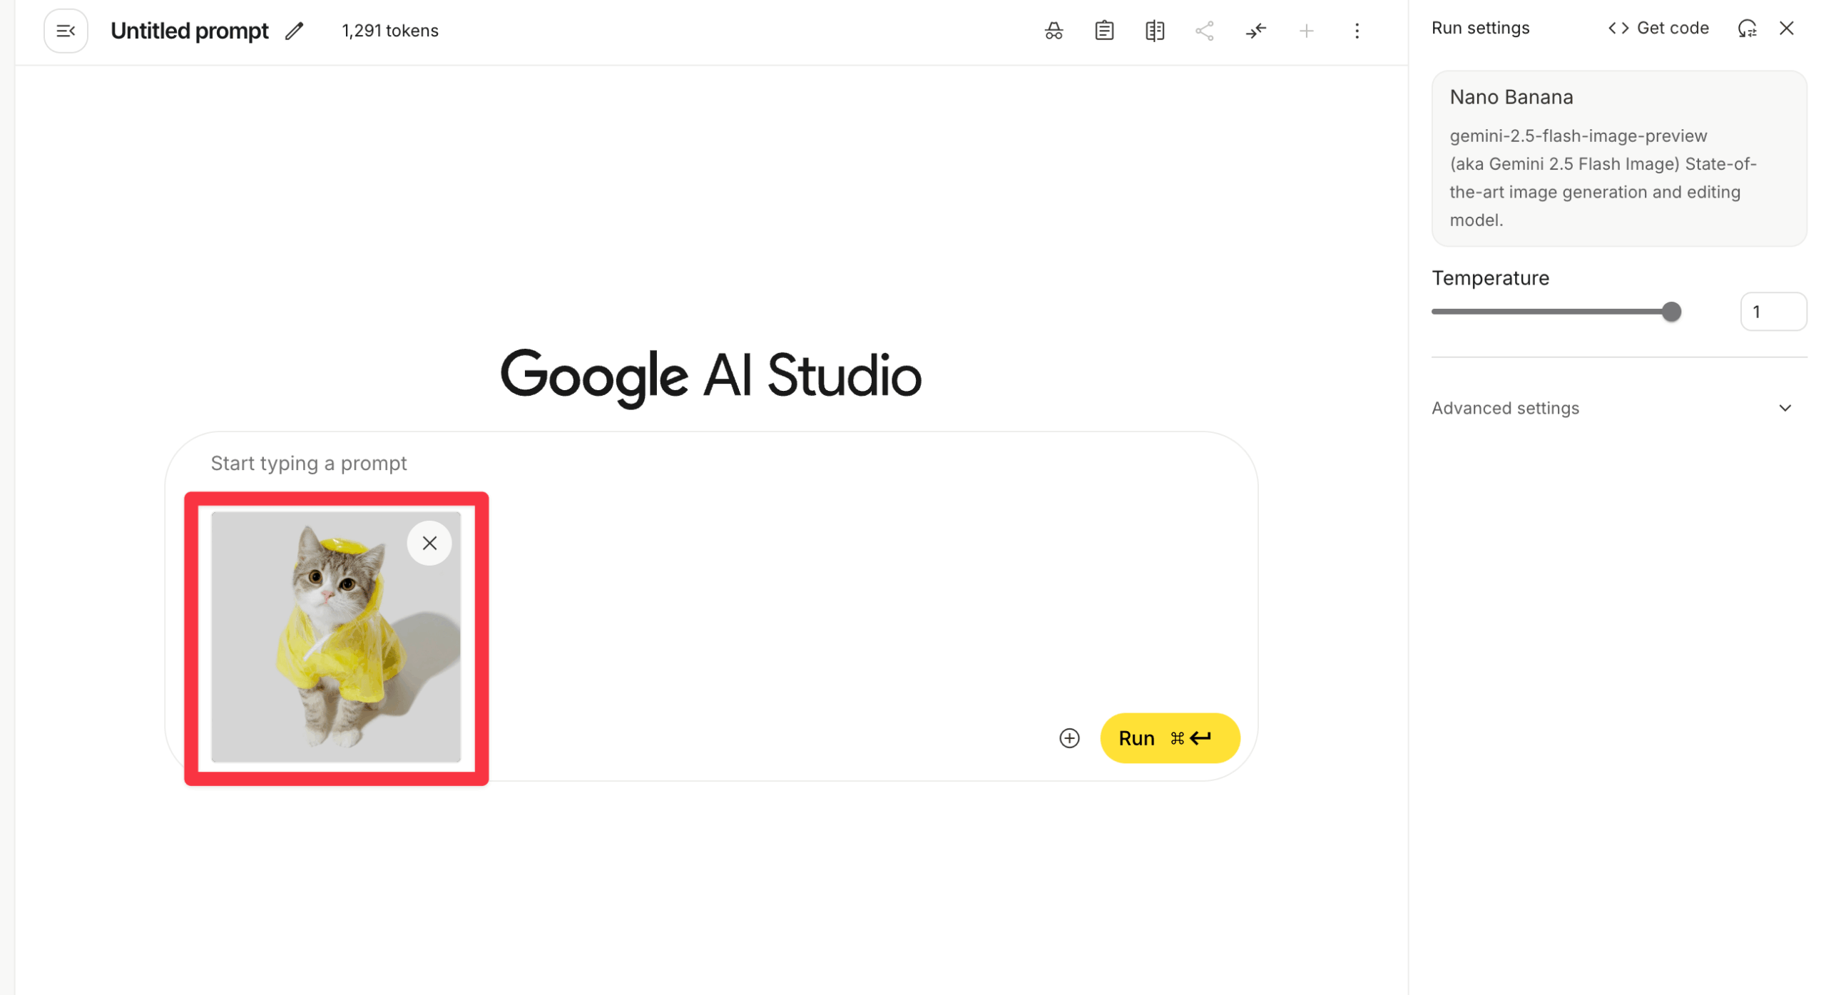
Task: Enable incognito temporary chat mode
Action: 1053,31
